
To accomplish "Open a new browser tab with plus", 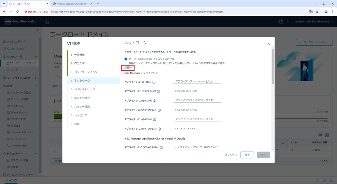I will (x=98, y=4).
